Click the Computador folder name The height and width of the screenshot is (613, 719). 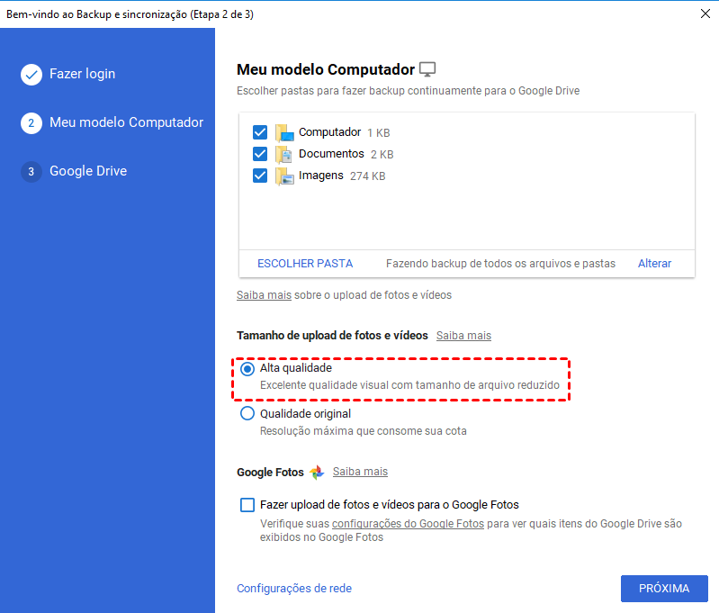(329, 132)
